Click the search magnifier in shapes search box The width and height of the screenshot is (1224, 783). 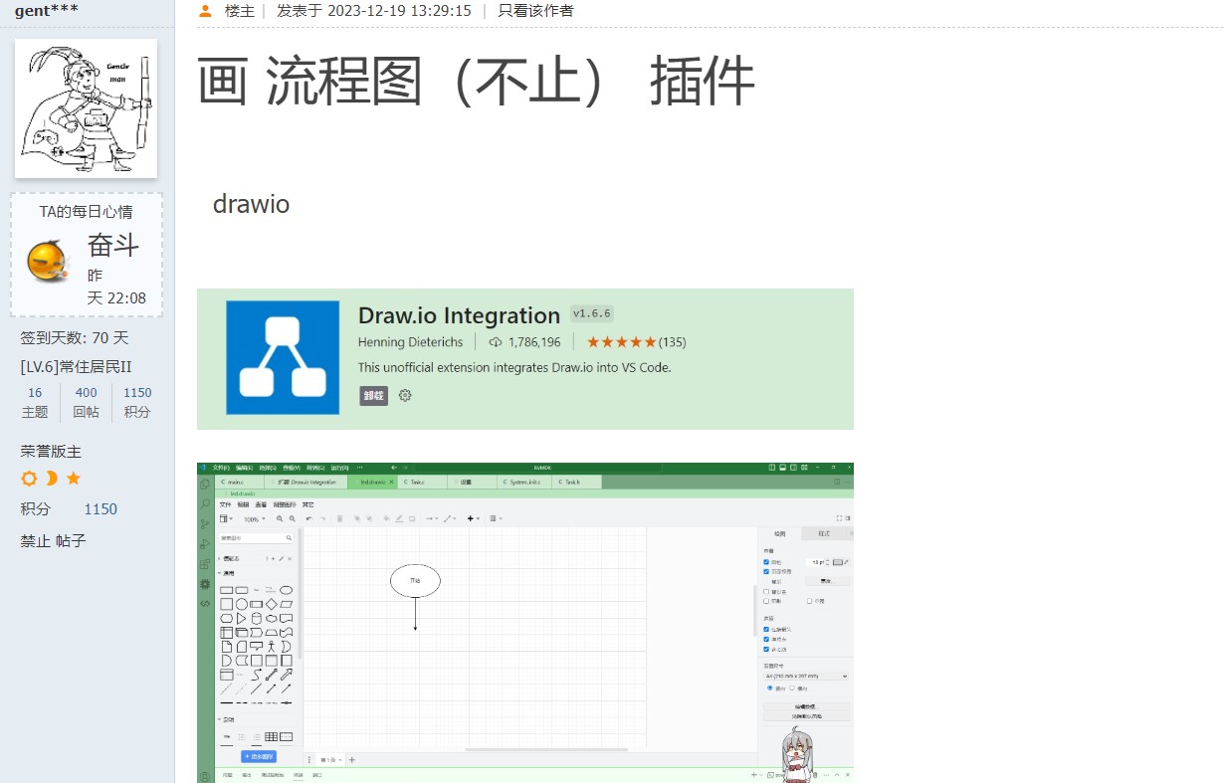289,537
